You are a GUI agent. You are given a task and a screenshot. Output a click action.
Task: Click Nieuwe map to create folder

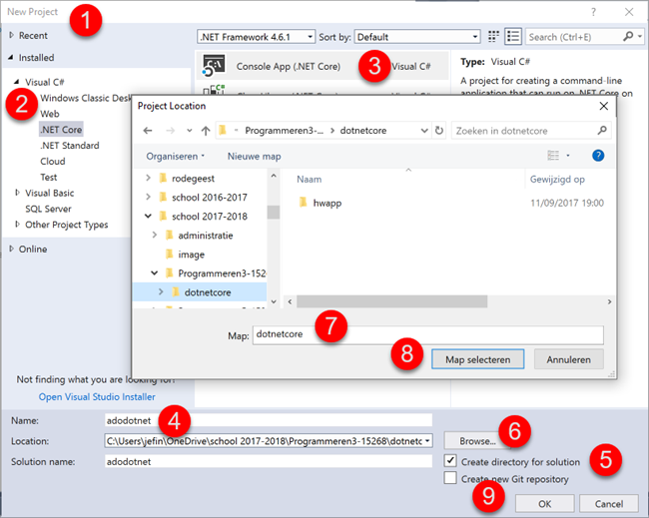254,157
